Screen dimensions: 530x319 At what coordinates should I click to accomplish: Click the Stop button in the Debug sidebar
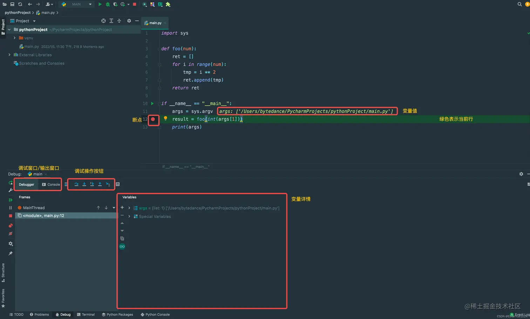coord(11,216)
